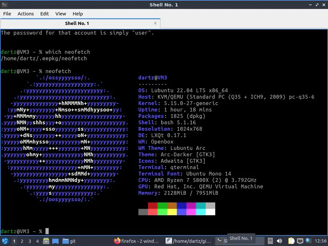Open the Help menu

(x=78, y=13)
